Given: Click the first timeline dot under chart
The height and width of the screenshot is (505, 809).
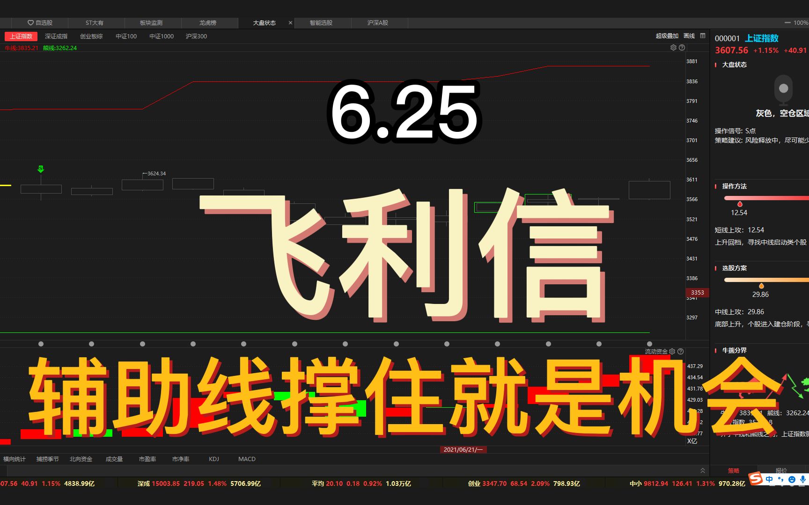Looking at the screenshot, I should 41,344.
